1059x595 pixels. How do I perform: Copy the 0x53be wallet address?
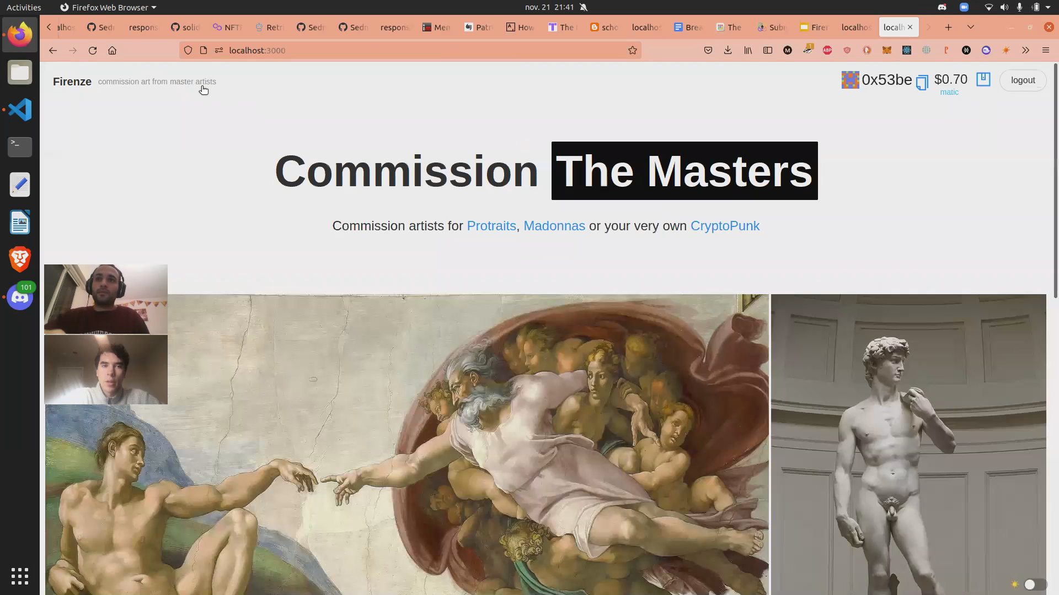click(922, 83)
